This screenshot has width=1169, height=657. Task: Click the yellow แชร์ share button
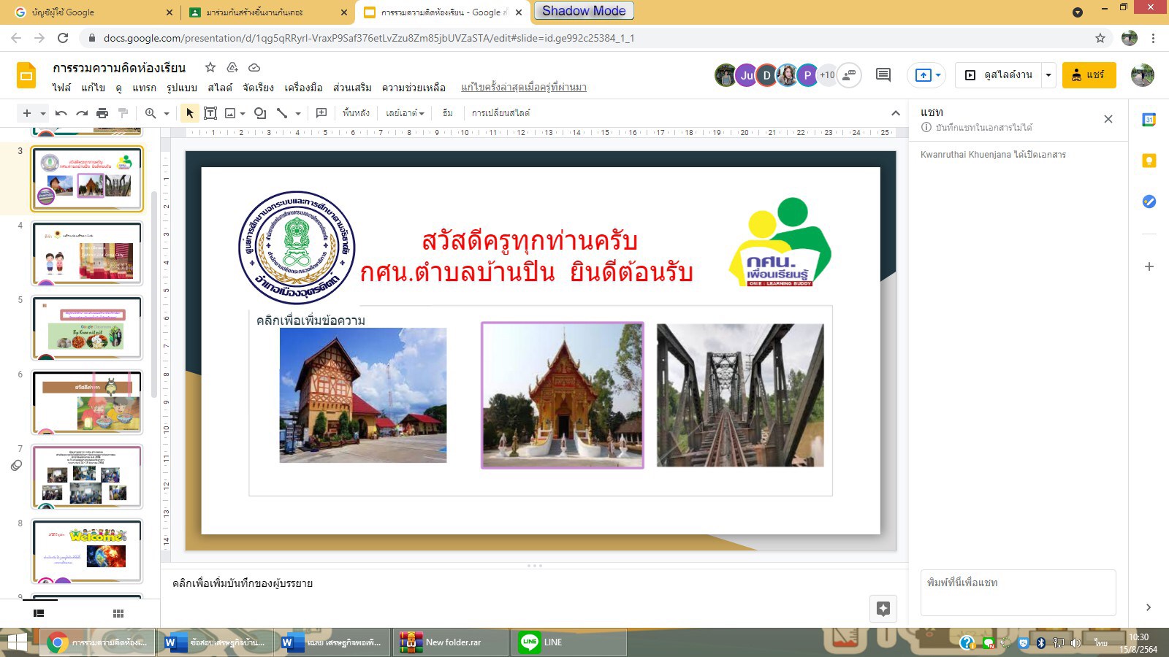(1089, 74)
